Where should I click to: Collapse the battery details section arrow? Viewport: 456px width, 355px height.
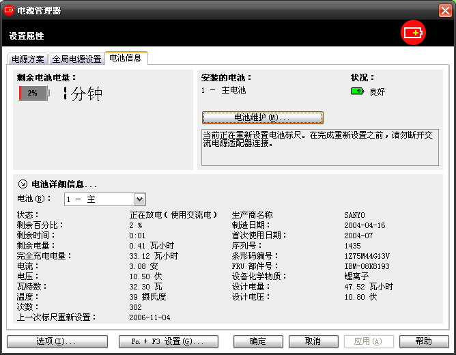[x=23, y=184]
